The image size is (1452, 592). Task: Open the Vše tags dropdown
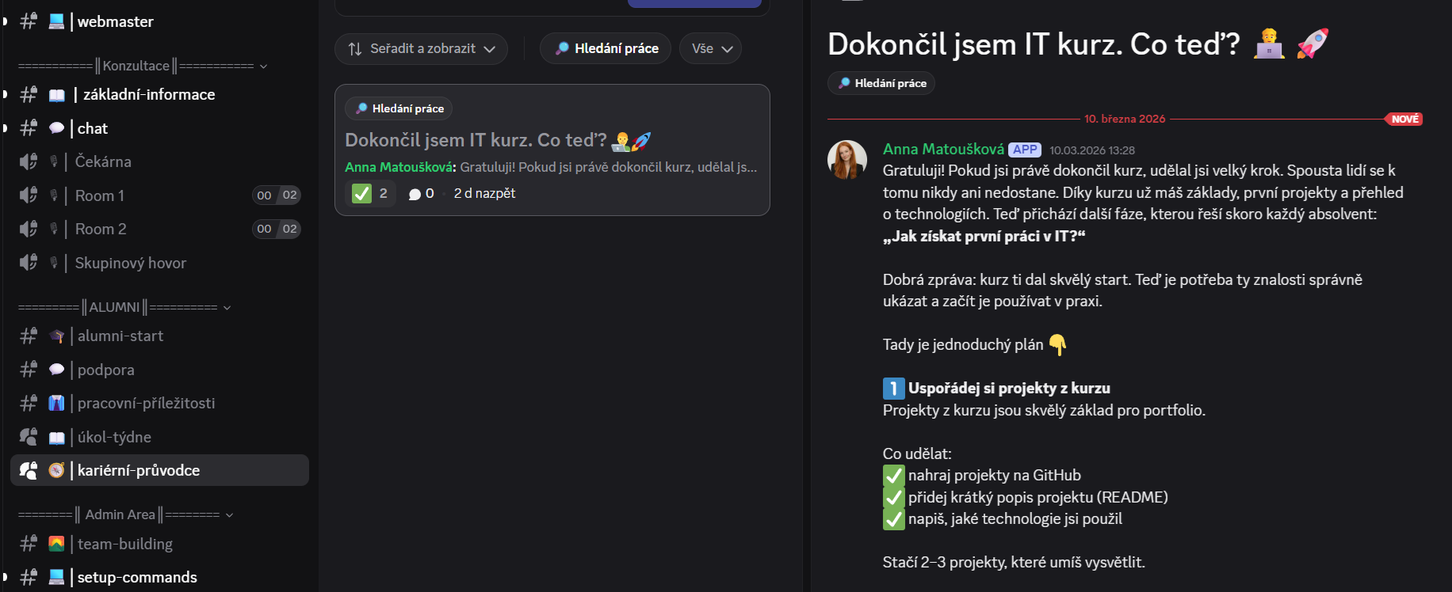pyautogui.click(x=711, y=49)
